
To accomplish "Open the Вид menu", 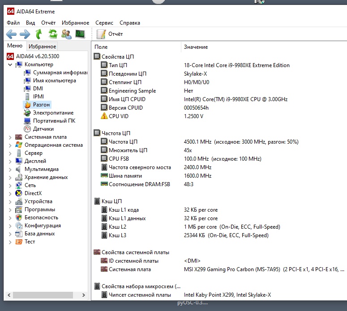I will coord(30,23).
